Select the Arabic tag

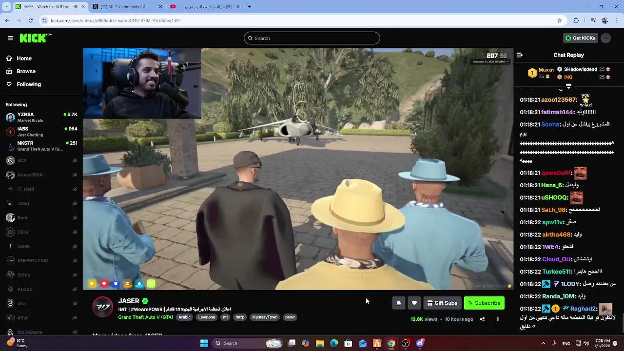(x=185, y=317)
